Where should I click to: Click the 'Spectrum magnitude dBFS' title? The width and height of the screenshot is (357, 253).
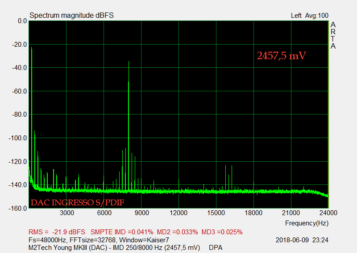pyautogui.click(x=71, y=16)
